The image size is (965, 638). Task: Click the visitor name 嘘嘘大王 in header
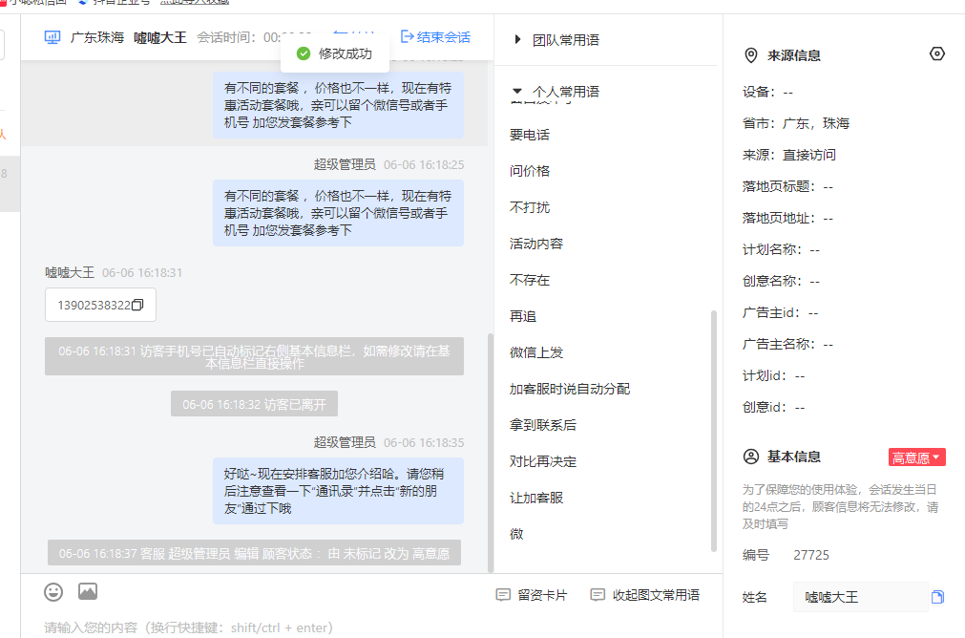click(x=160, y=37)
